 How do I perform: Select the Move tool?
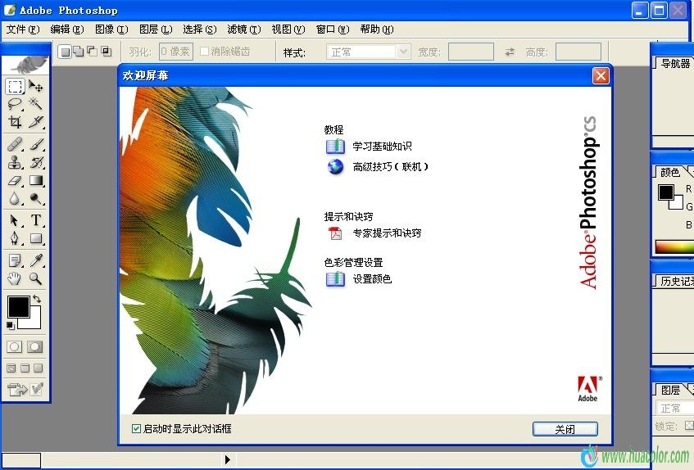[x=36, y=86]
